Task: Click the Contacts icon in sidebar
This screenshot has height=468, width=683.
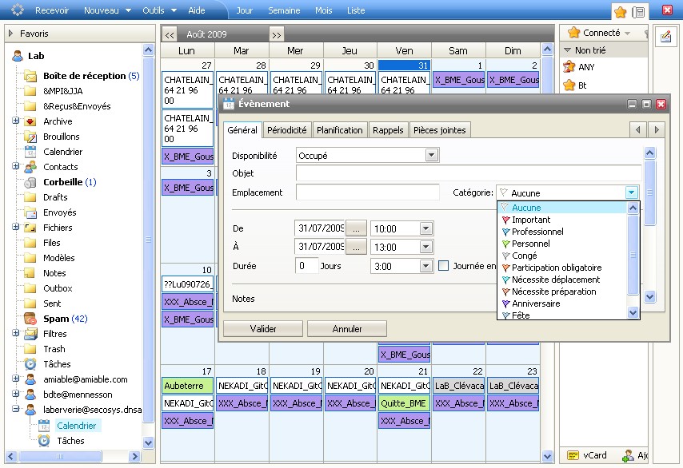Action: coord(30,167)
